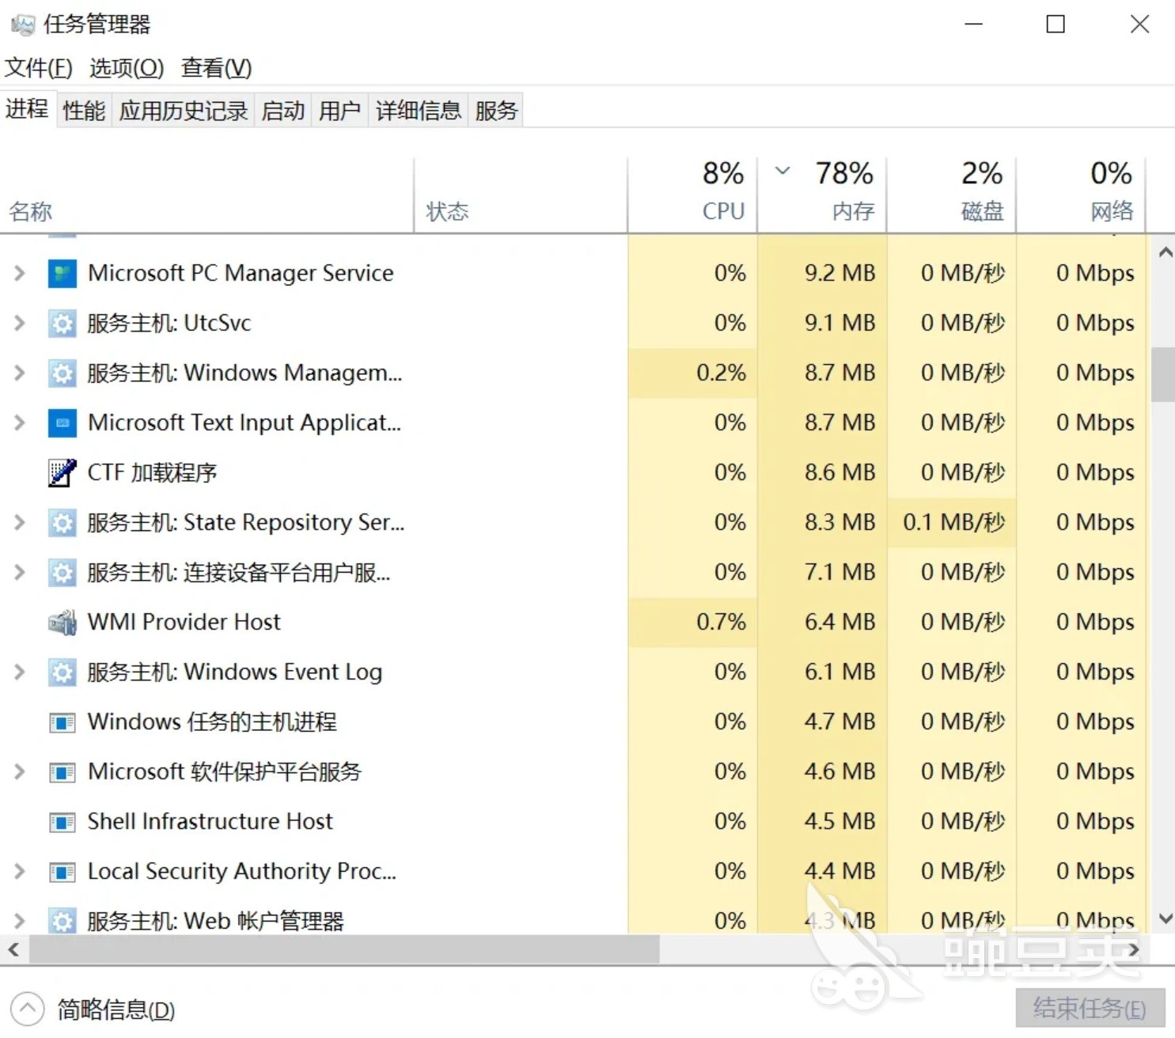1175x1038 pixels.
Task: Click the 结束任务(E) button
Action: (x=1090, y=1008)
